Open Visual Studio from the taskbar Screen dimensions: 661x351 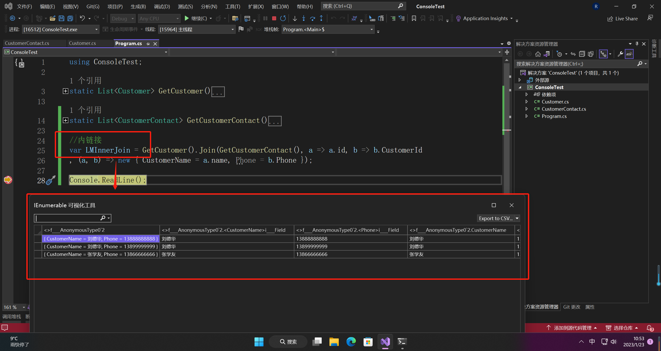(x=385, y=342)
